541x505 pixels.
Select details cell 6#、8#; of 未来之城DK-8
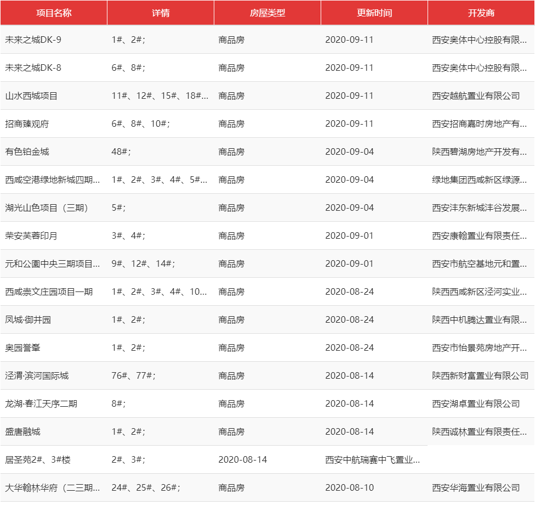pyautogui.click(x=128, y=68)
